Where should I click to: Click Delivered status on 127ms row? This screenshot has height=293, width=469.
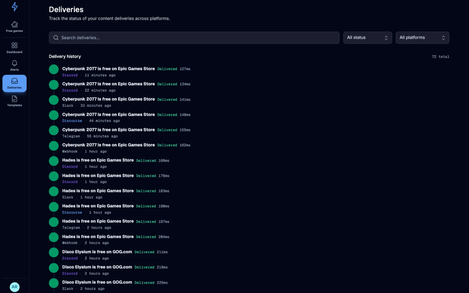click(167, 69)
